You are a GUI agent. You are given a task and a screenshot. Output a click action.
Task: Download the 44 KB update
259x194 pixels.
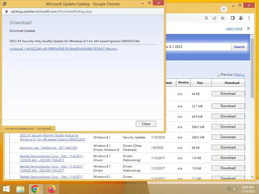click(228, 93)
